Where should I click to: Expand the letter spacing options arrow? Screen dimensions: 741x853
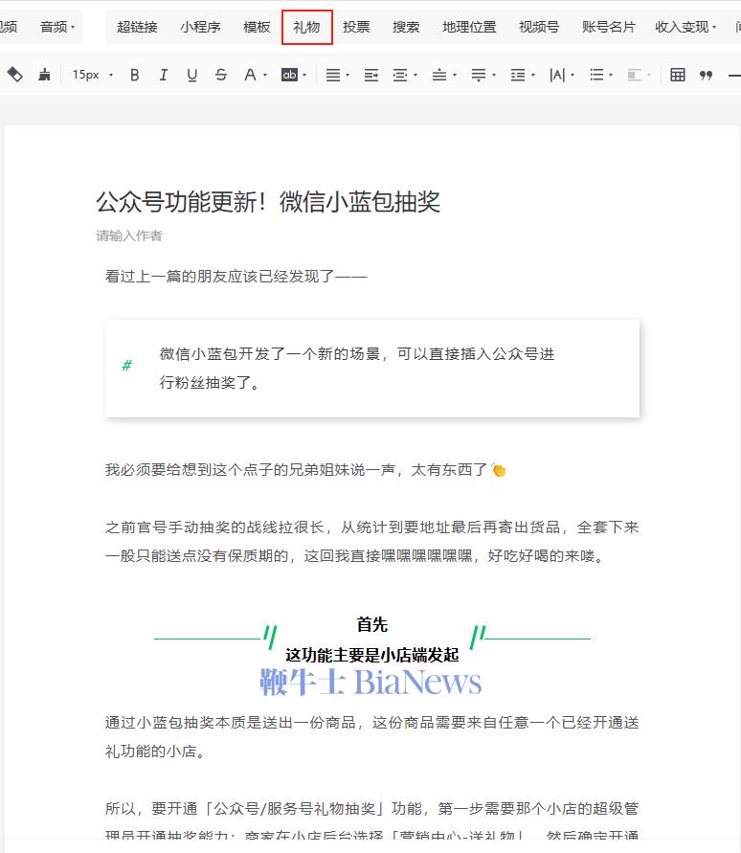tap(573, 75)
